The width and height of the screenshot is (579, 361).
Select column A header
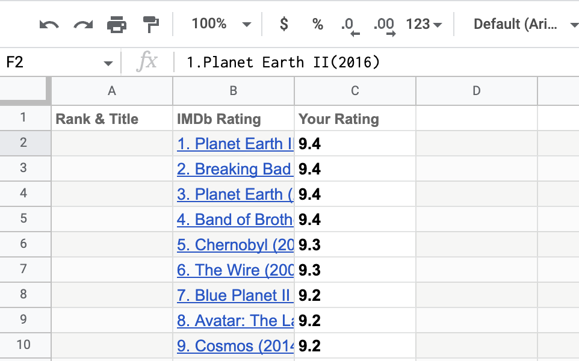(112, 91)
